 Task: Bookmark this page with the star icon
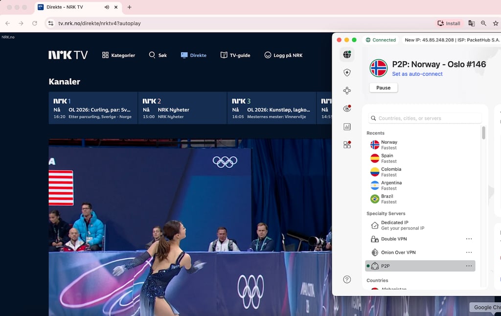point(496,23)
